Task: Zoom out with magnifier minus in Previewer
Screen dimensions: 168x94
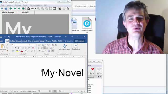Action: [43, 9]
